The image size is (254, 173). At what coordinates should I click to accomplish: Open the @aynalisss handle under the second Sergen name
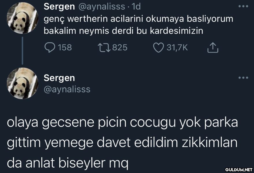coord(67,90)
